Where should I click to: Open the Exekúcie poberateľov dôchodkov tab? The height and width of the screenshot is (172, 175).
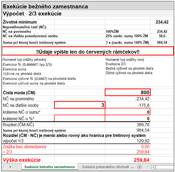[105, 167]
